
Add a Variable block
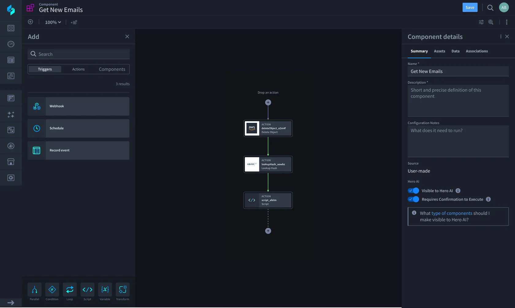click(105, 290)
